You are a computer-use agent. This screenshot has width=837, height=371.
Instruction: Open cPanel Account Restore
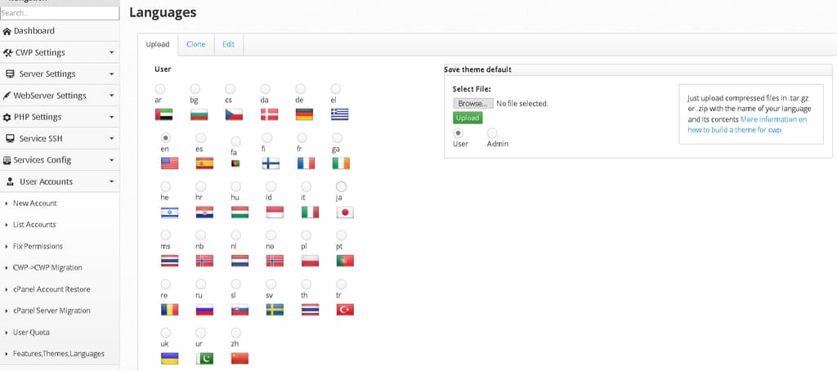(x=51, y=288)
